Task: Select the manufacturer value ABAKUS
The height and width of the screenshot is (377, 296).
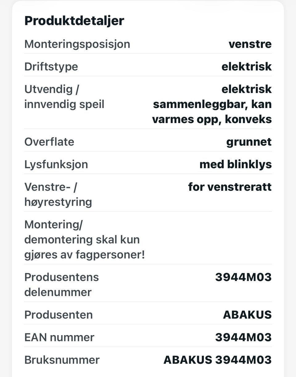Action: pos(247,315)
